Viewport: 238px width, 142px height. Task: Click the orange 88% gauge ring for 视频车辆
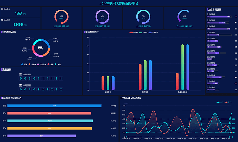pos(61,17)
